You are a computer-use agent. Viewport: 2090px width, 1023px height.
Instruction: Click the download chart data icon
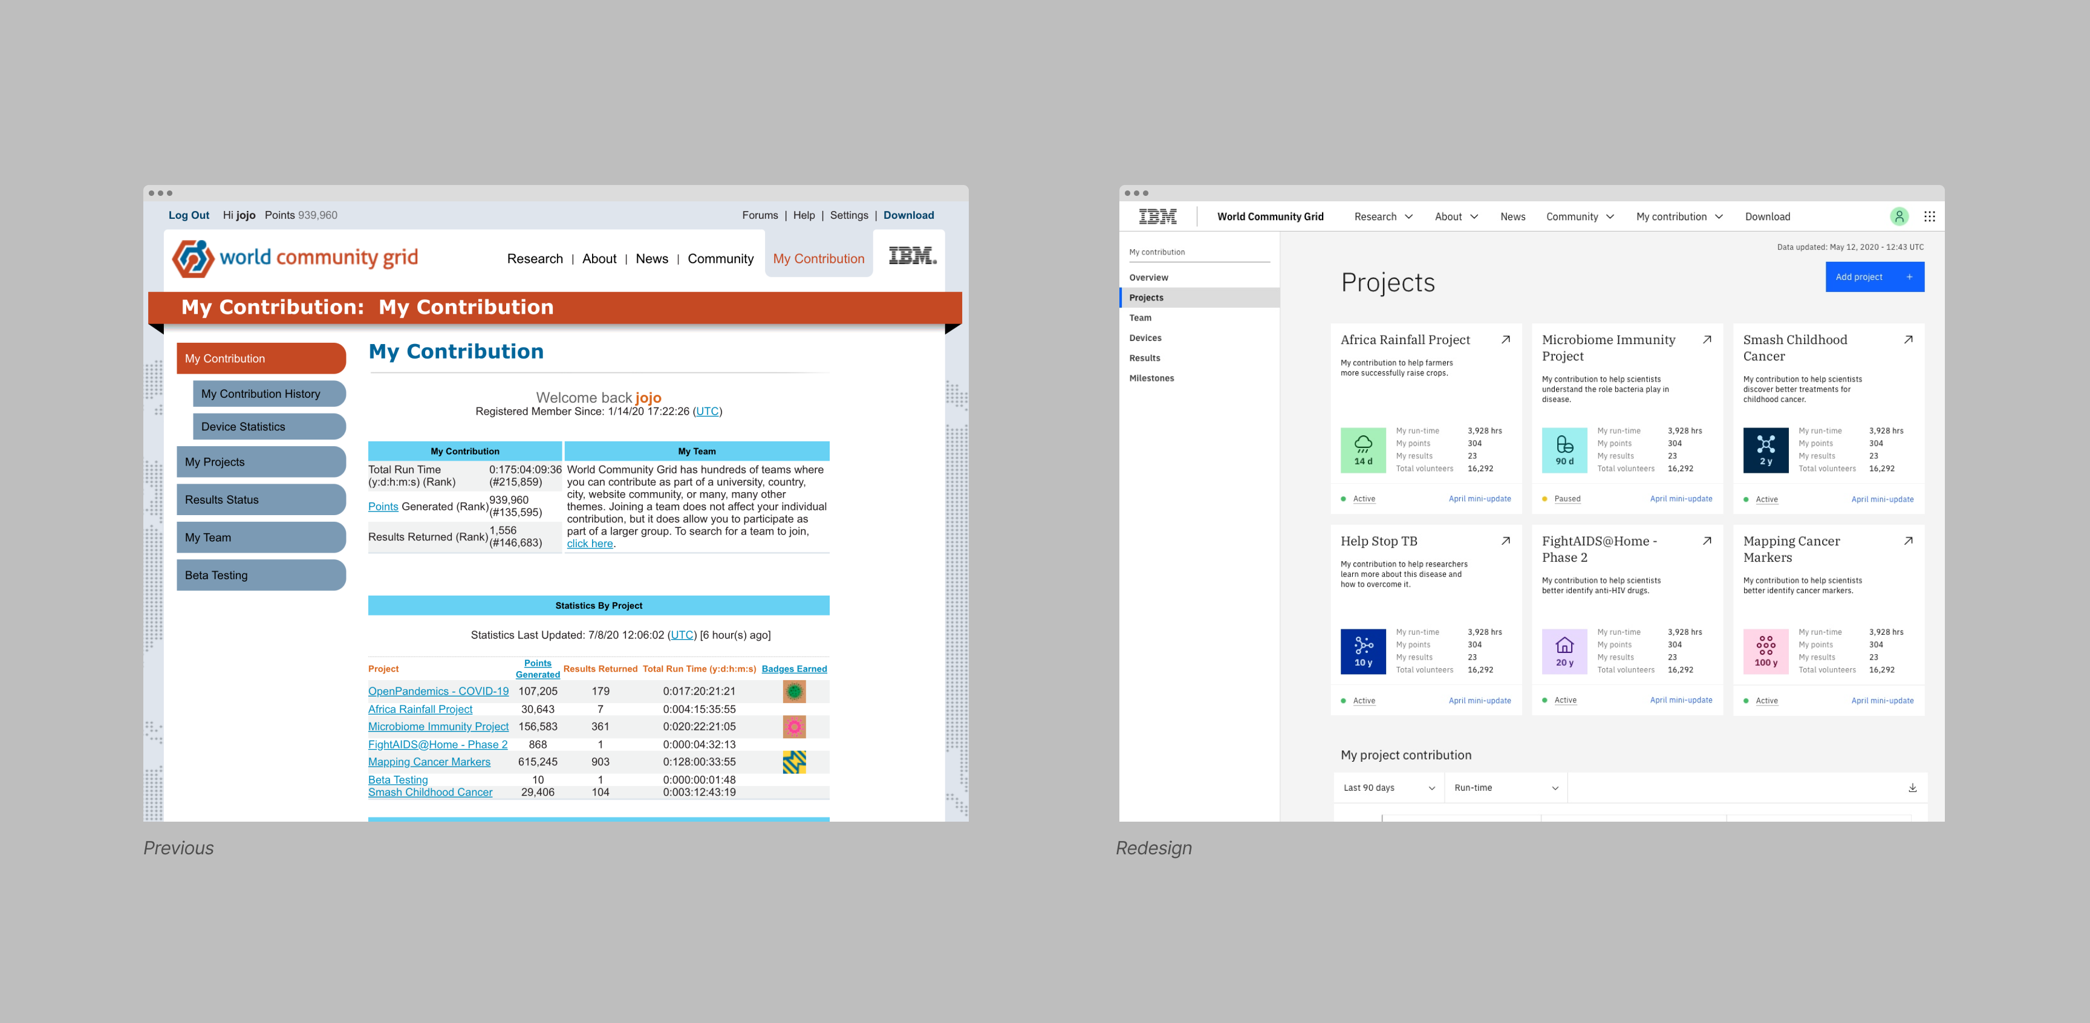(x=1912, y=788)
